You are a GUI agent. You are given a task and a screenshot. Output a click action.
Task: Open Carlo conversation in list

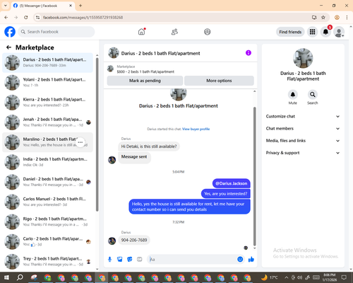pos(47,241)
